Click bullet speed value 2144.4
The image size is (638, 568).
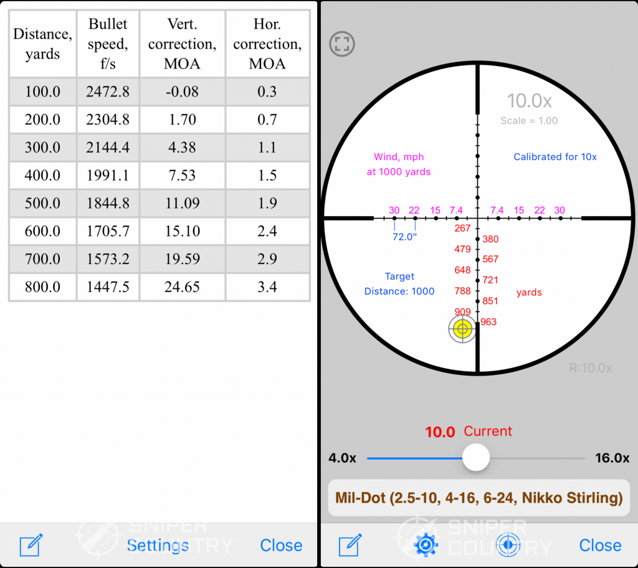(108, 147)
